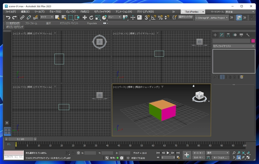Image resolution: width=259 pixels, height=164 pixels.
Task: Open the ツール(T) menu
Action: (39, 12)
